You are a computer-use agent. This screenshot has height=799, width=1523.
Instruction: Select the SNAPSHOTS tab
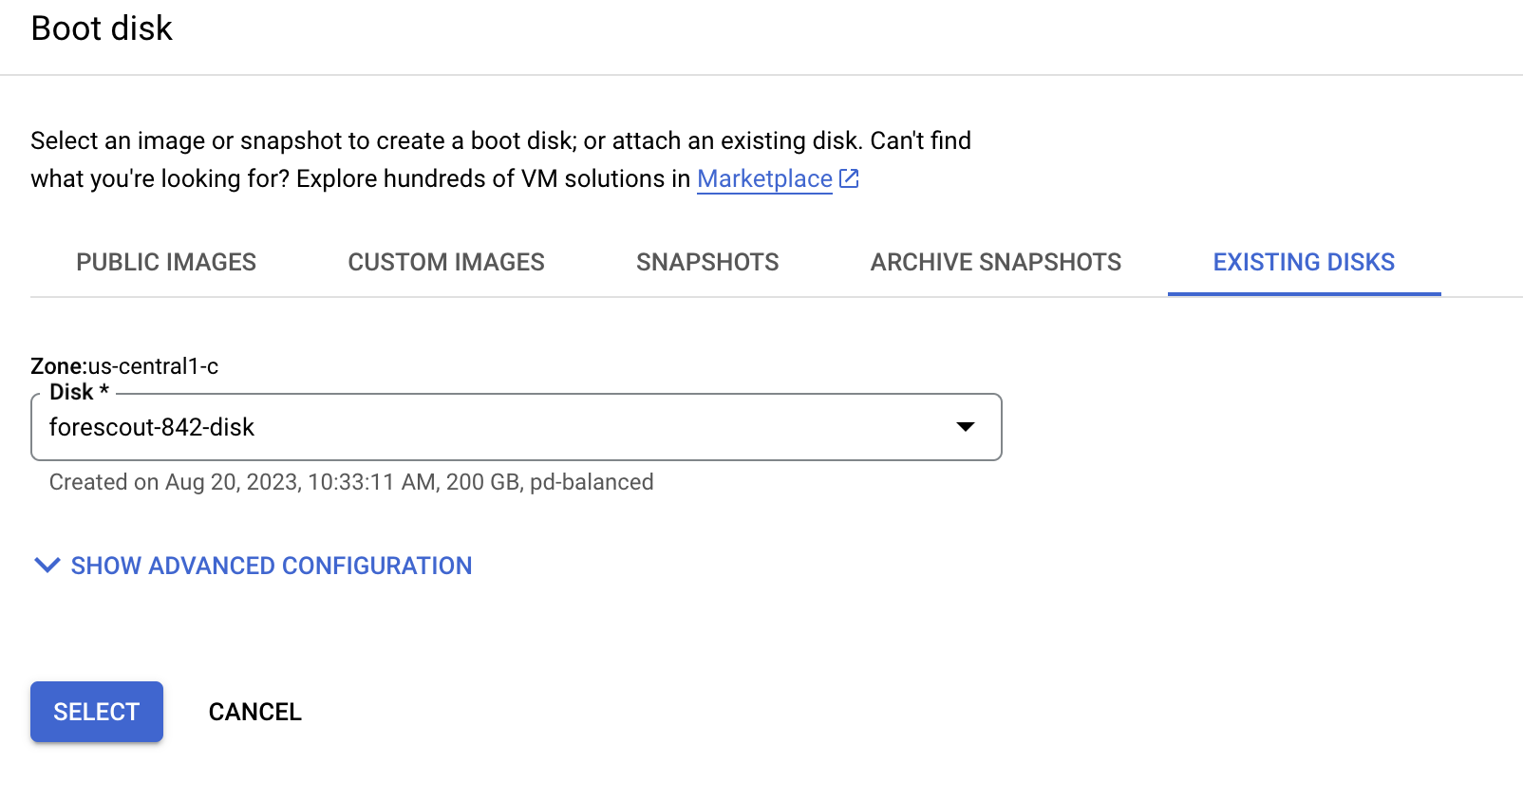coord(706,262)
